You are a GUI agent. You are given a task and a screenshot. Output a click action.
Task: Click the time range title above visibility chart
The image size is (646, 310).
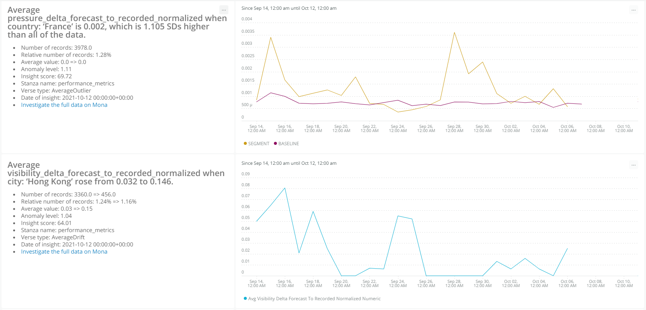(289, 163)
